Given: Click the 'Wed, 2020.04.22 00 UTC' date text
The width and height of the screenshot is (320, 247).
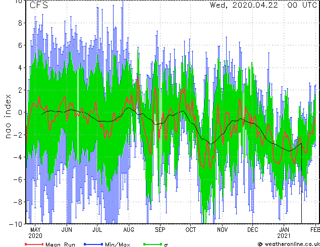Looking at the screenshot, I should (263, 5).
